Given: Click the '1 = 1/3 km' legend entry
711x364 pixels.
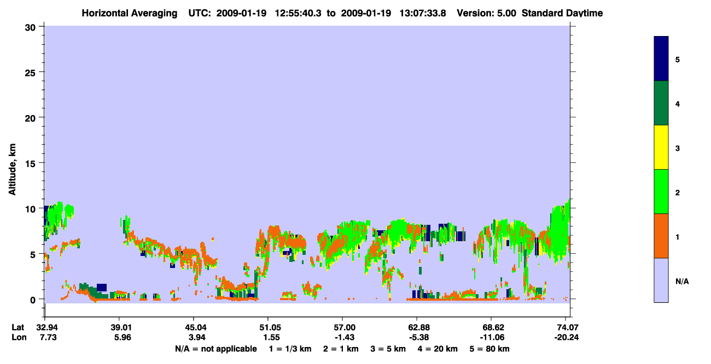Looking at the screenshot, I should (290, 349).
